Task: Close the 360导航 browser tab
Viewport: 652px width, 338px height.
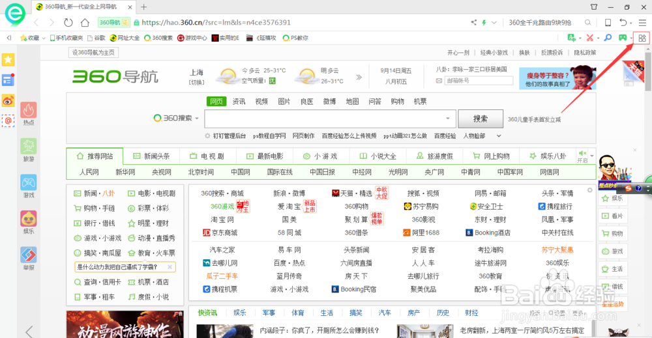Action: click(130, 7)
